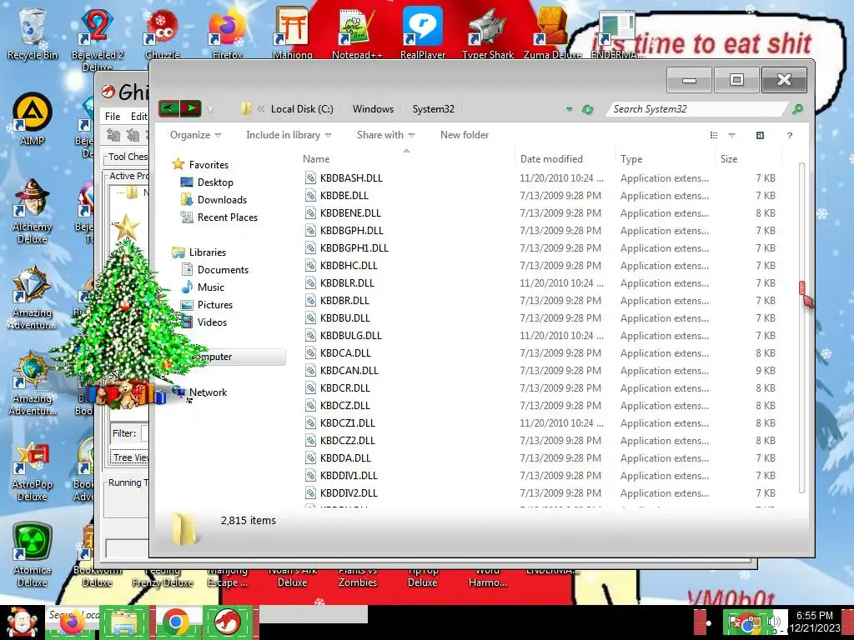The width and height of the screenshot is (854, 640).
Task: Open the address bar history dropdown arrow
Action: (x=569, y=109)
